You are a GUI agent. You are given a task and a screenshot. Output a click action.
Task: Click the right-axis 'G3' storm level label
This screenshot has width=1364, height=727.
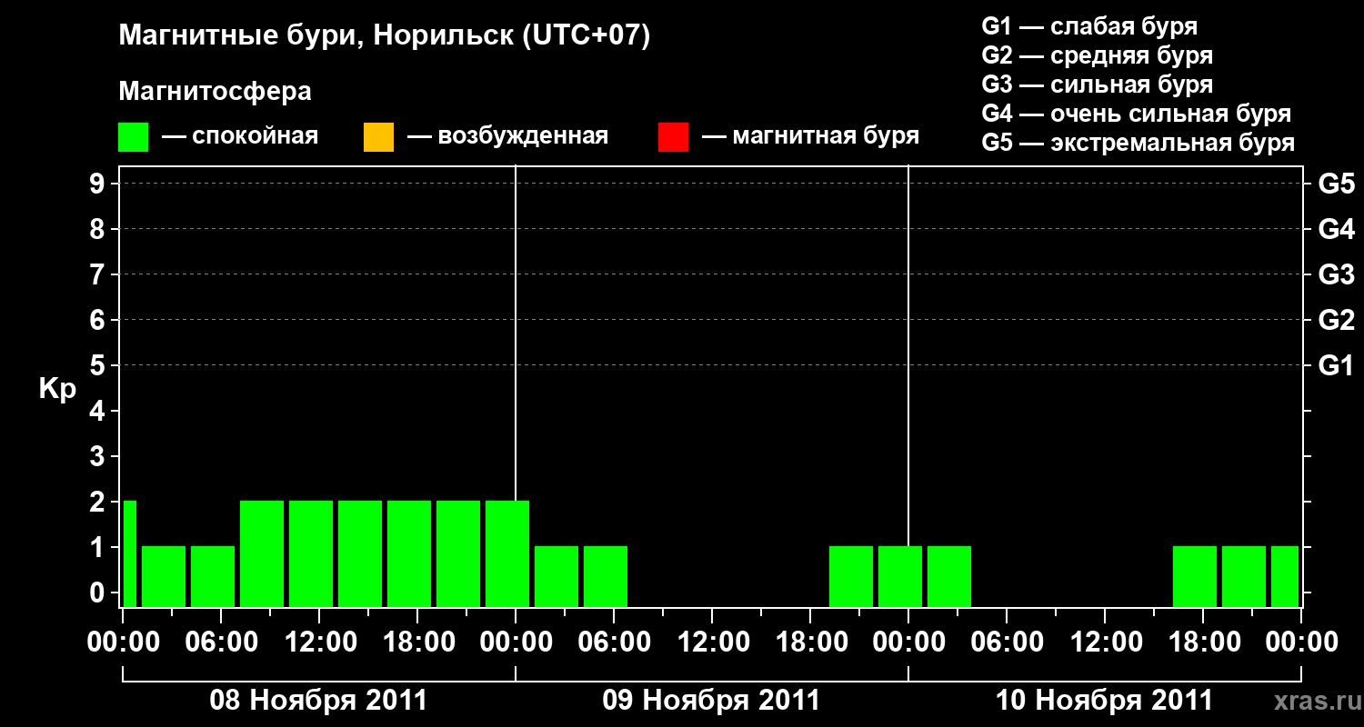click(x=1336, y=274)
